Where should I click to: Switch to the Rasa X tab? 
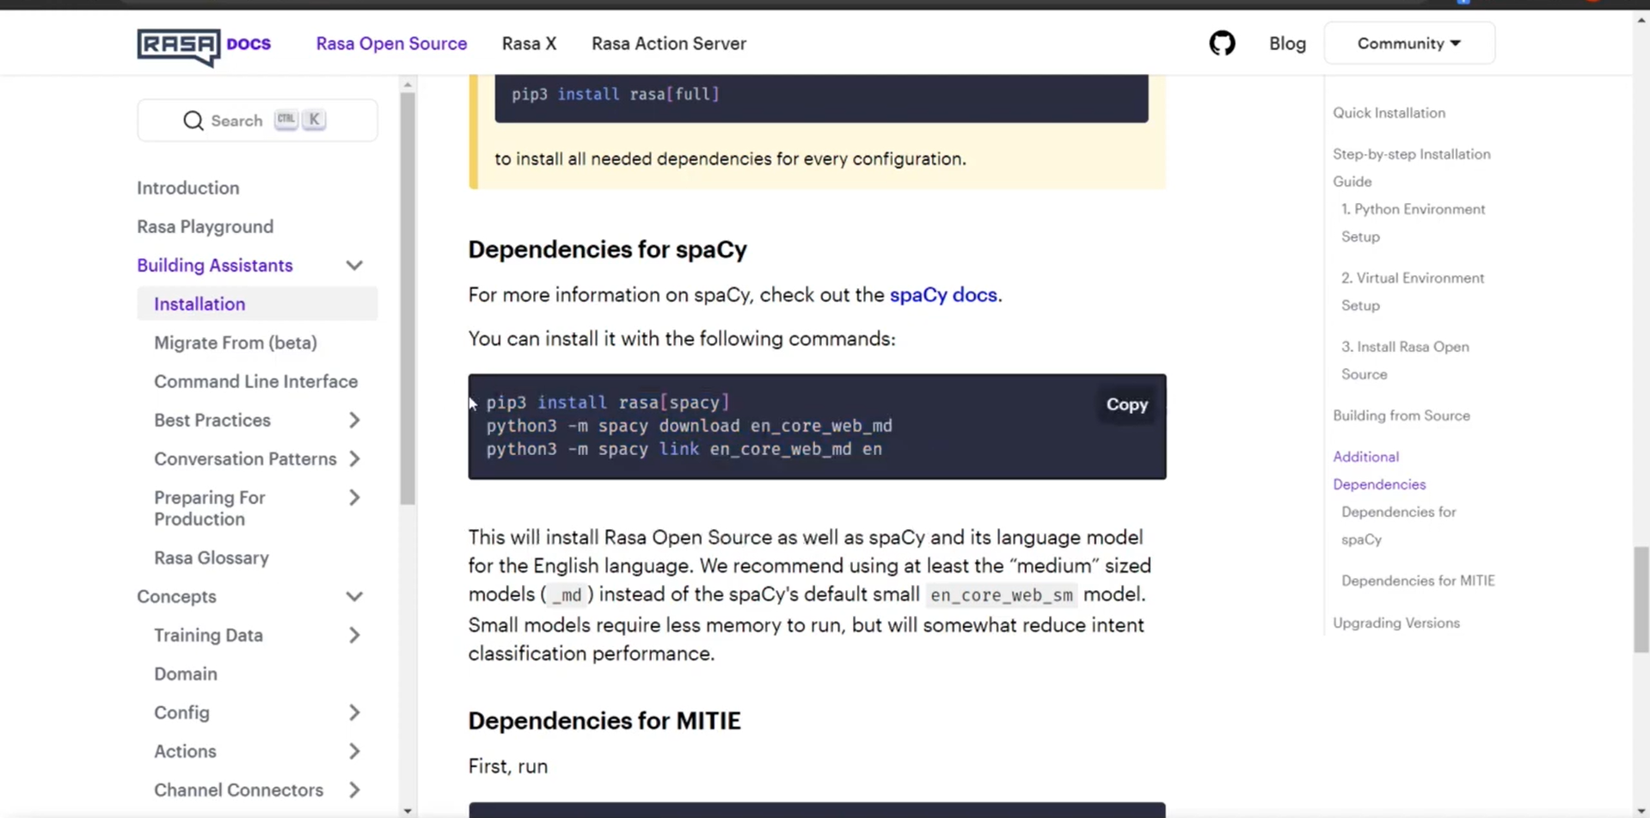point(529,43)
